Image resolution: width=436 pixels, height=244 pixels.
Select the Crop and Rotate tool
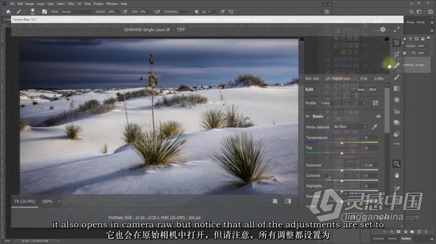(397, 54)
